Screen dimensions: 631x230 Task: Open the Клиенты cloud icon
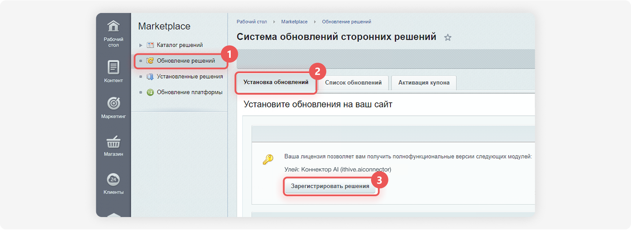click(114, 180)
